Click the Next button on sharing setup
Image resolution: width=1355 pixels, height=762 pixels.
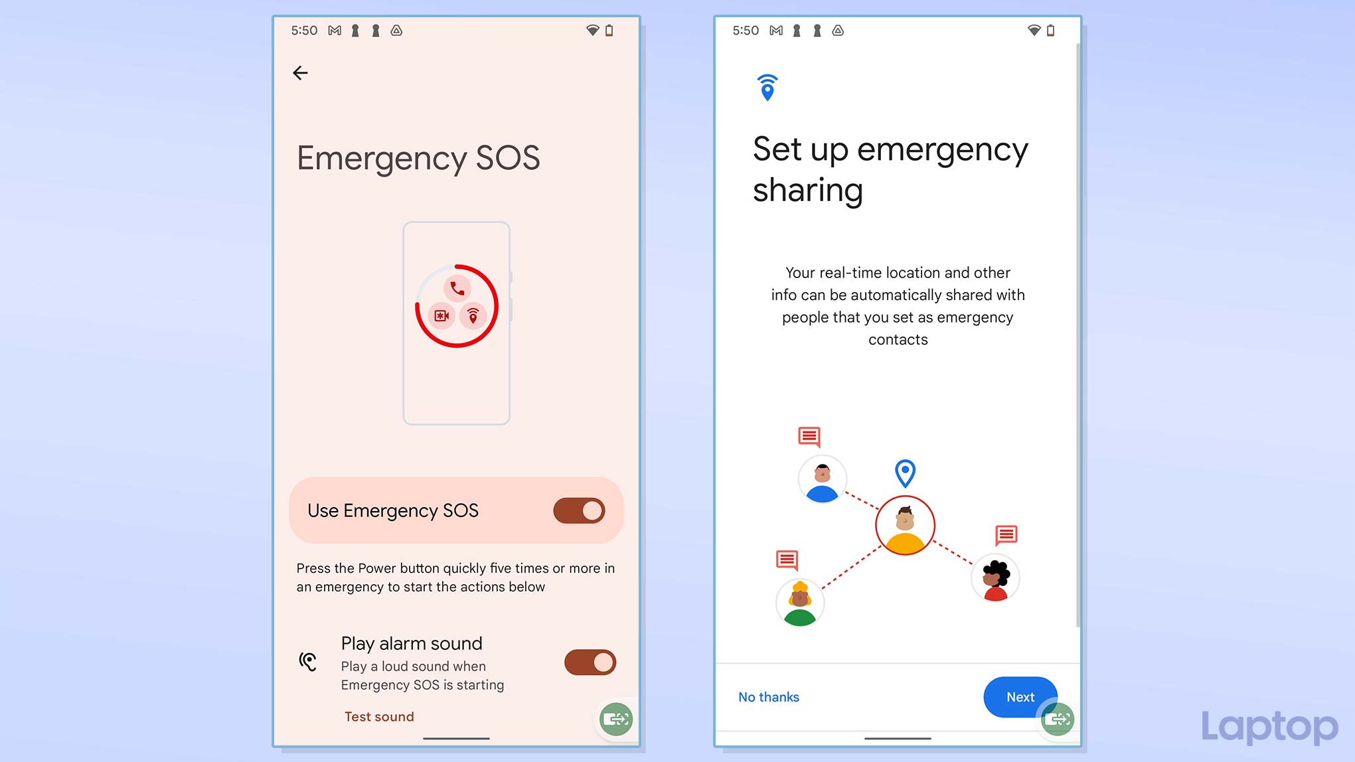coord(1020,696)
